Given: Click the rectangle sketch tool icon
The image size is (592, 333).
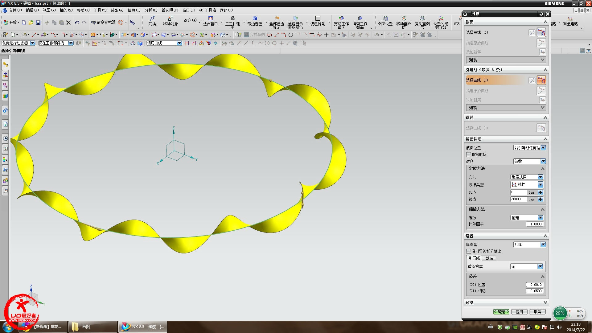Looking at the screenshot, I should click(312, 35).
